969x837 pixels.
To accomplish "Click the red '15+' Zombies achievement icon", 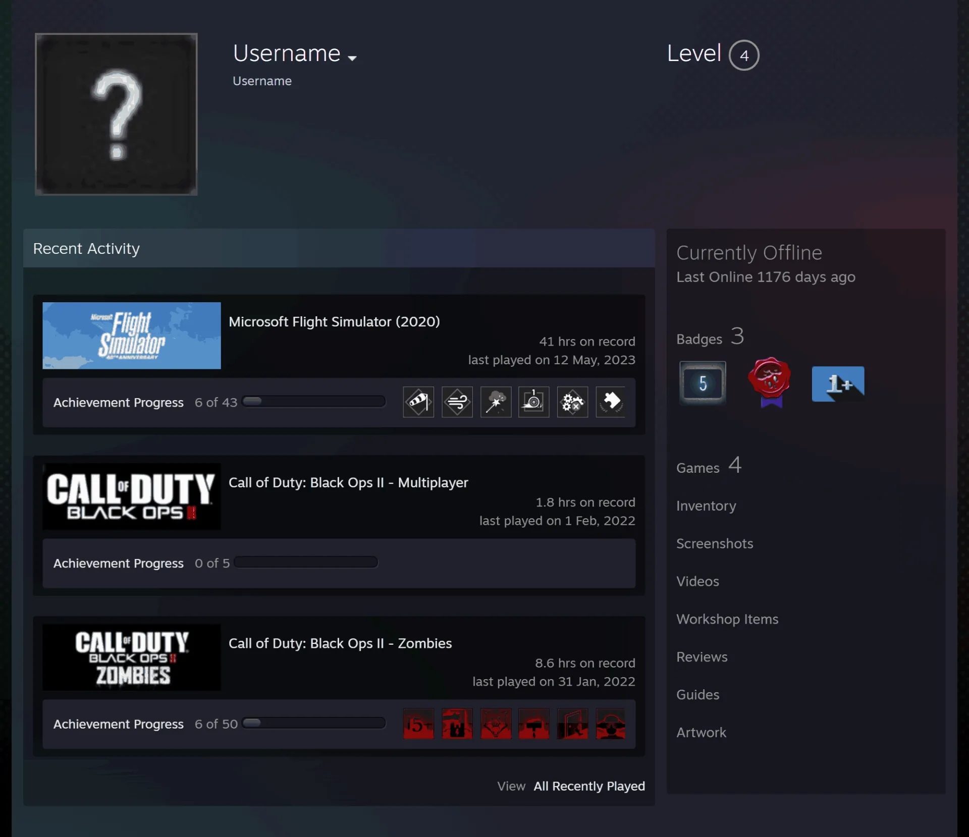I will 418,724.
